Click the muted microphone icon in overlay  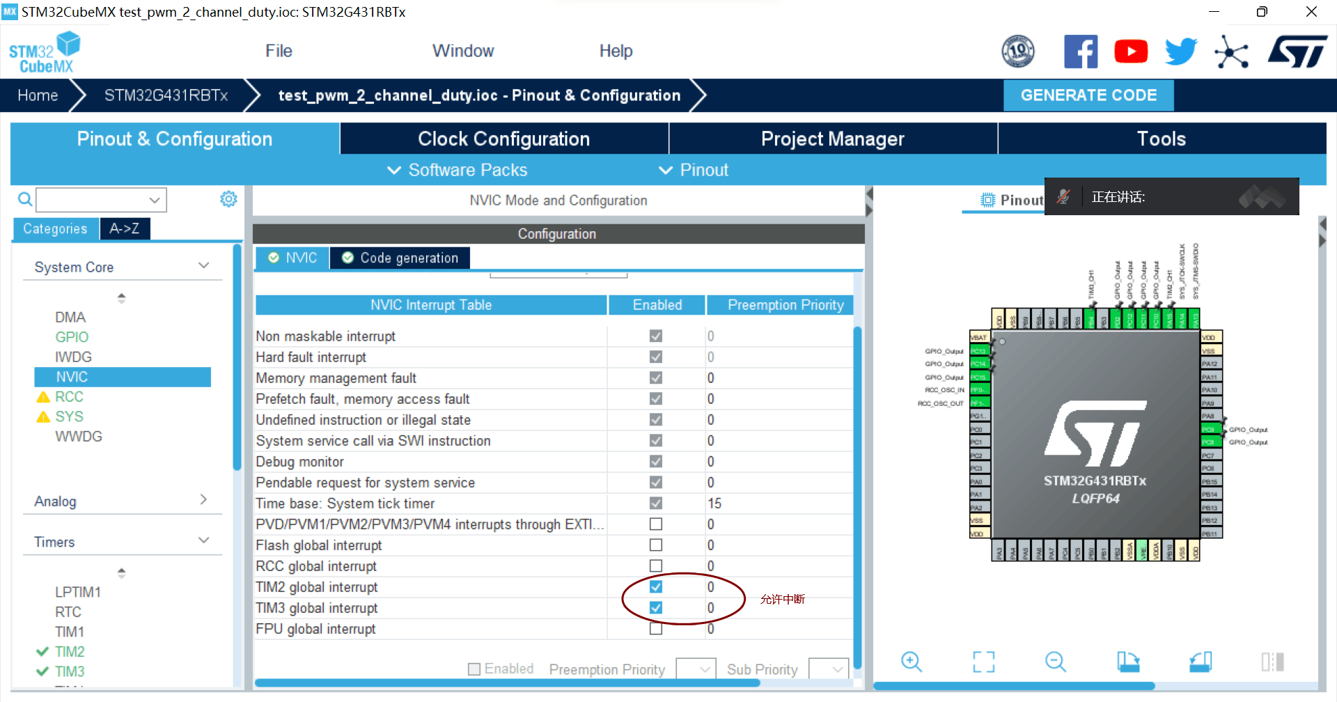click(1063, 197)
